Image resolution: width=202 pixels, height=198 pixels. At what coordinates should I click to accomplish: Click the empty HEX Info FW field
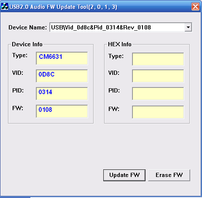pyautogui.click(x=158, y=112)
